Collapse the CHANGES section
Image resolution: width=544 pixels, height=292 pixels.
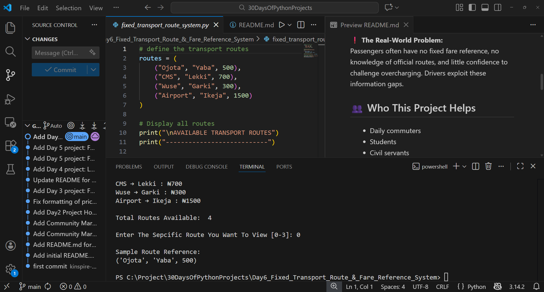28,39
